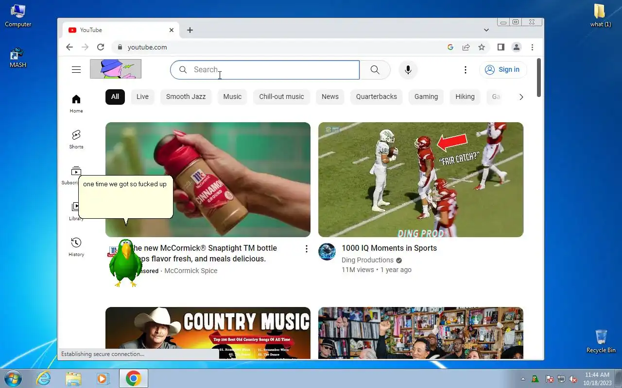
Task: Expand Chrome tab search dropdown
Action: click(x=486, y=30)
